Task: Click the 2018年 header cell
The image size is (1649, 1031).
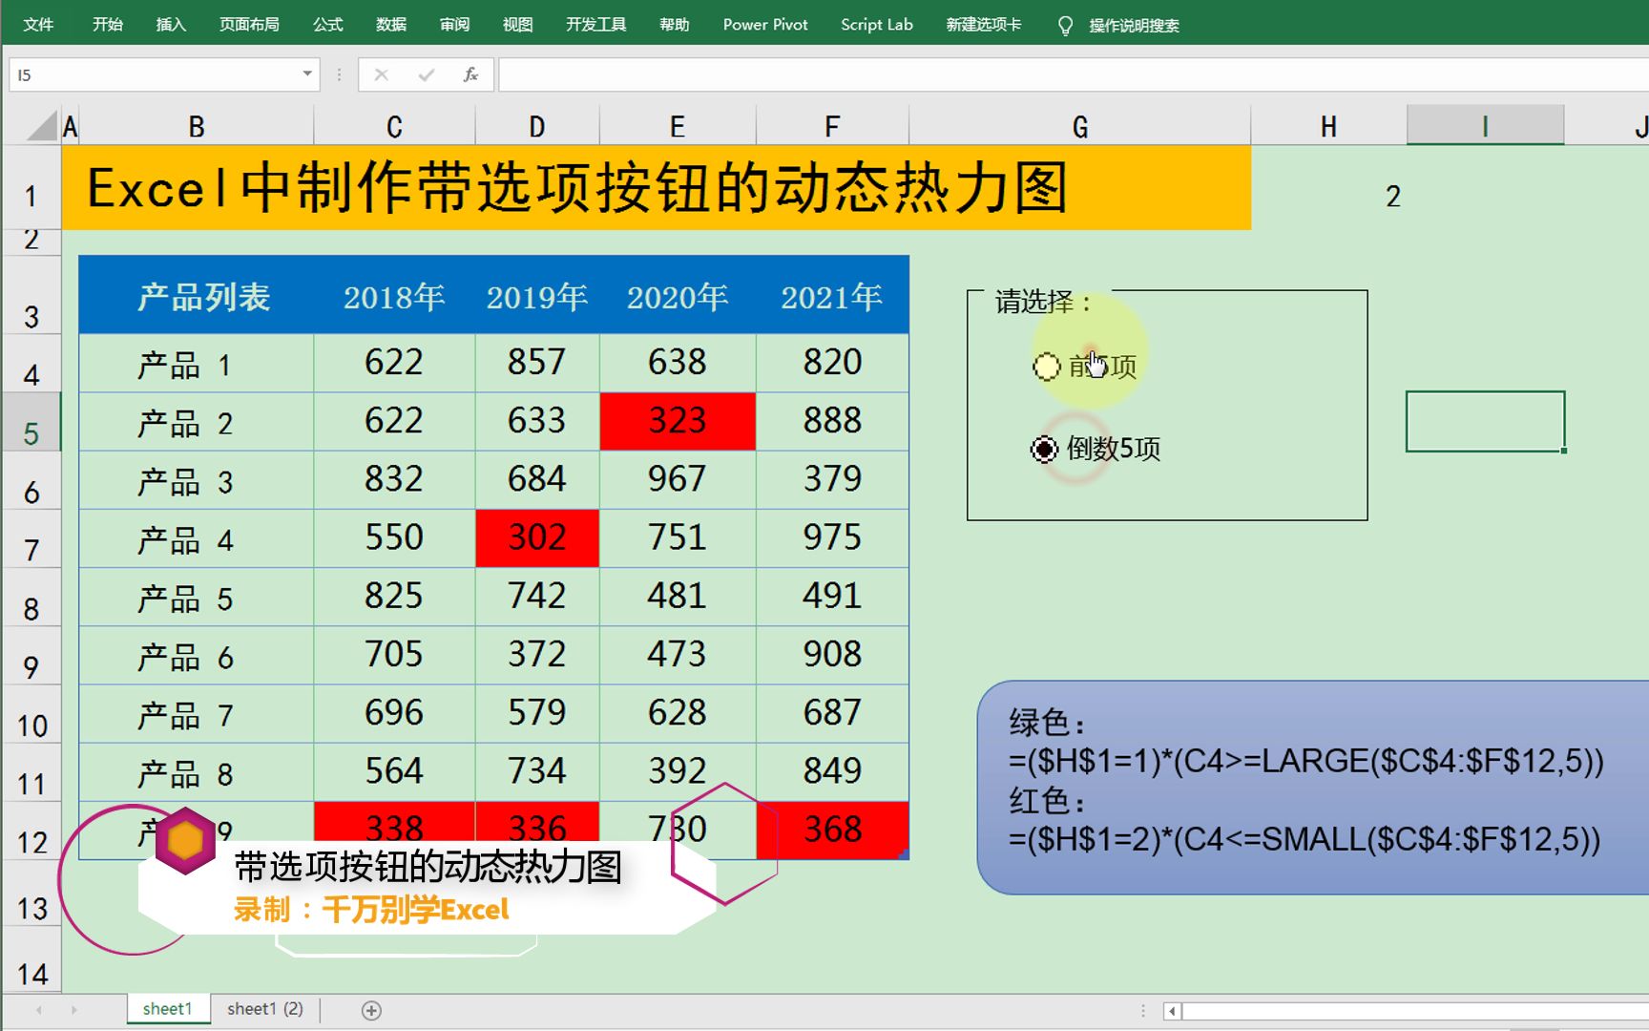Action: point(394,296)
